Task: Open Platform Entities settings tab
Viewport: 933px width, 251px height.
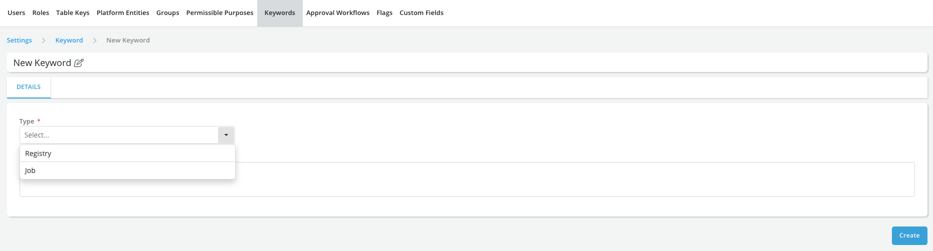Action: coord(123,13)
